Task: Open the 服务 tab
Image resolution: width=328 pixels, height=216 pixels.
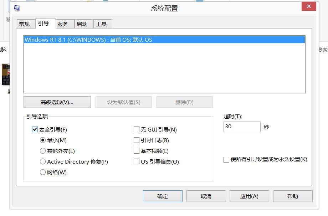Action: (x=65, y=24)
